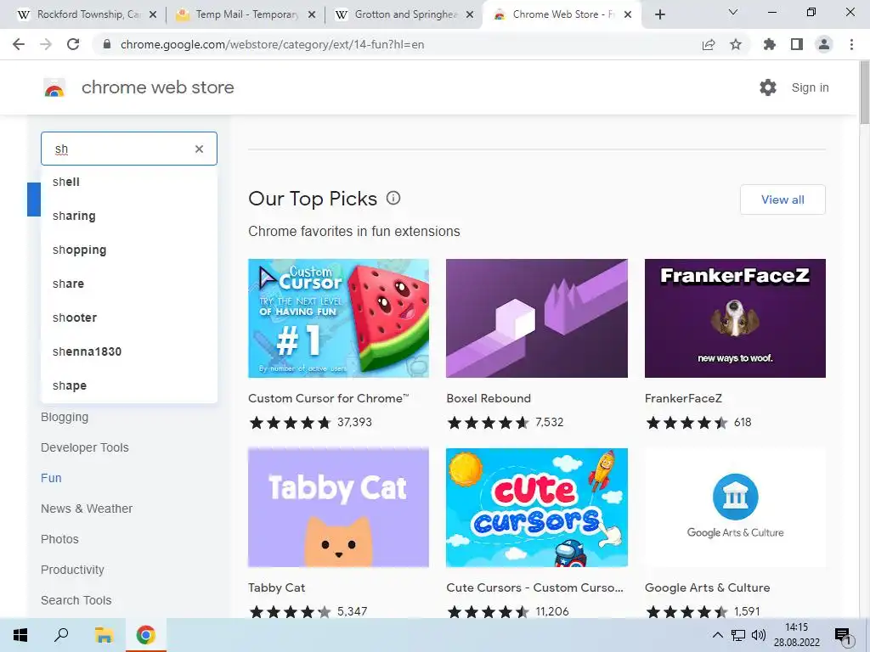Open Google Arts & Culture thumbnail
This screenshot has width=870, height=652.
coord(735,508)
